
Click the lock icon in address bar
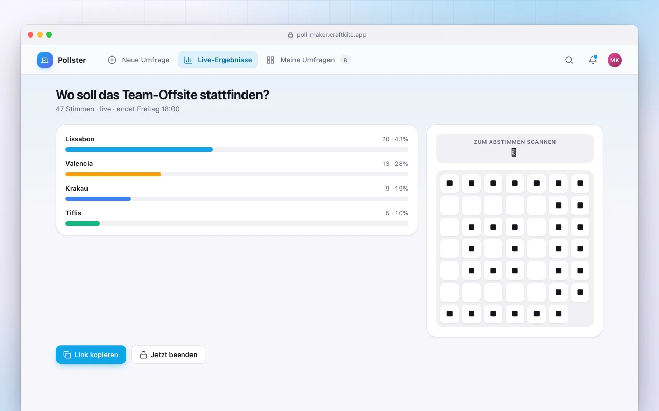click(x=290, y=35)
